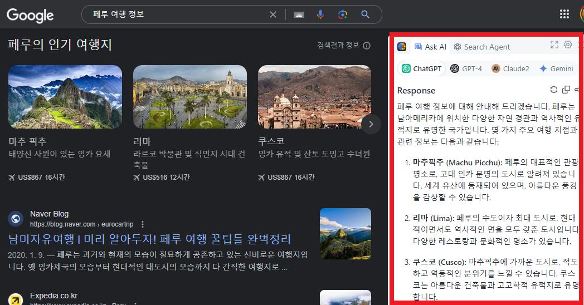Click the 페루의 인기 여행지 heading
Viewport: 584px width, 305px height.
coord(60,45)
